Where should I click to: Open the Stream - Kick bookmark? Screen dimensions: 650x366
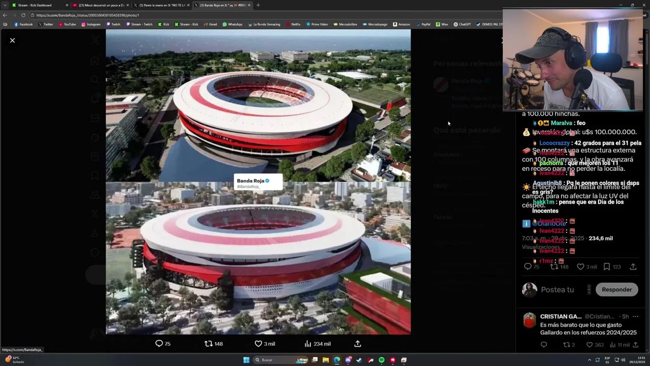pyautogui.click(x=186, y=24)
